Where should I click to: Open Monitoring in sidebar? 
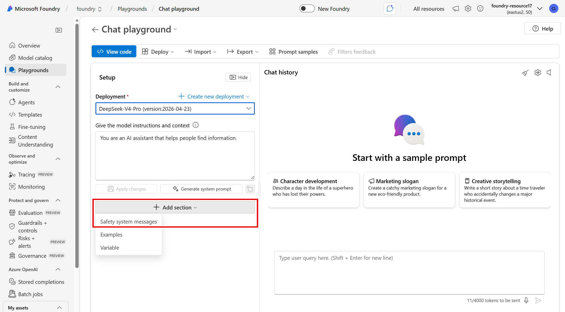[x=36, y=187]
